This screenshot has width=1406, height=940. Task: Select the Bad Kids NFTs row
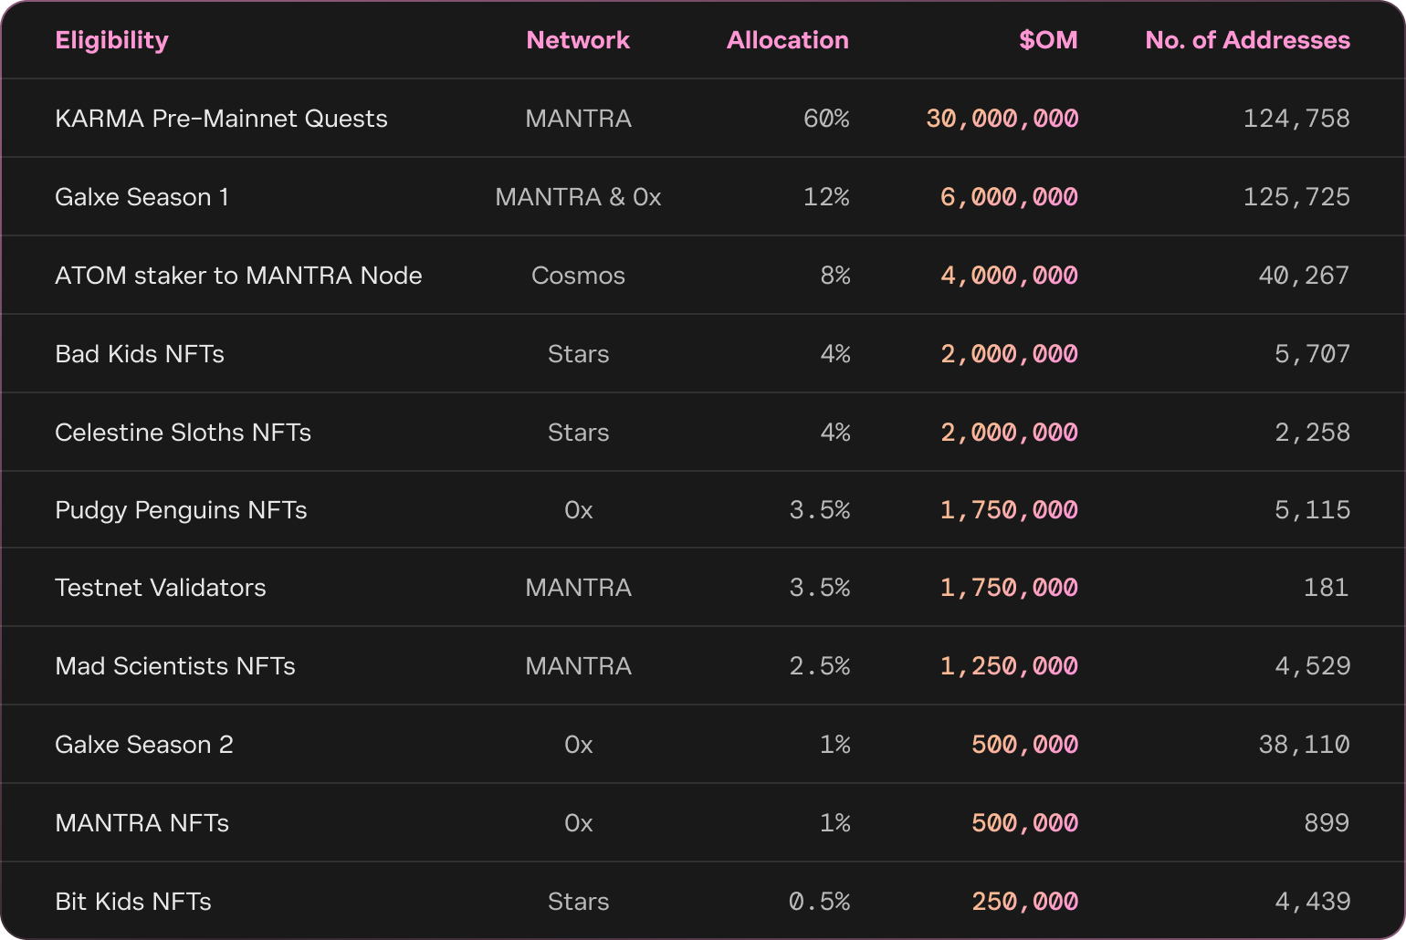click(x=140, y=354)
